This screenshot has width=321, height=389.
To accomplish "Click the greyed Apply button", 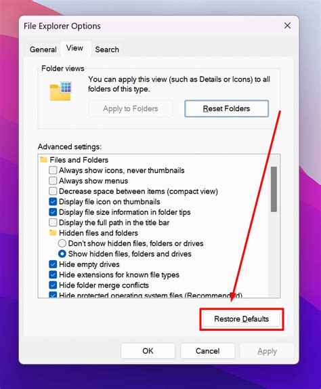I will tap(267, 351).
